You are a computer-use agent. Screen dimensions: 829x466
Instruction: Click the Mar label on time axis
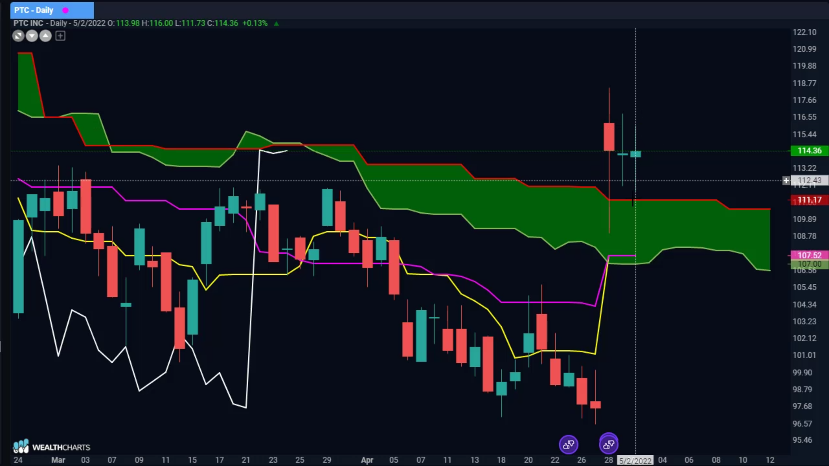point(58,460)
